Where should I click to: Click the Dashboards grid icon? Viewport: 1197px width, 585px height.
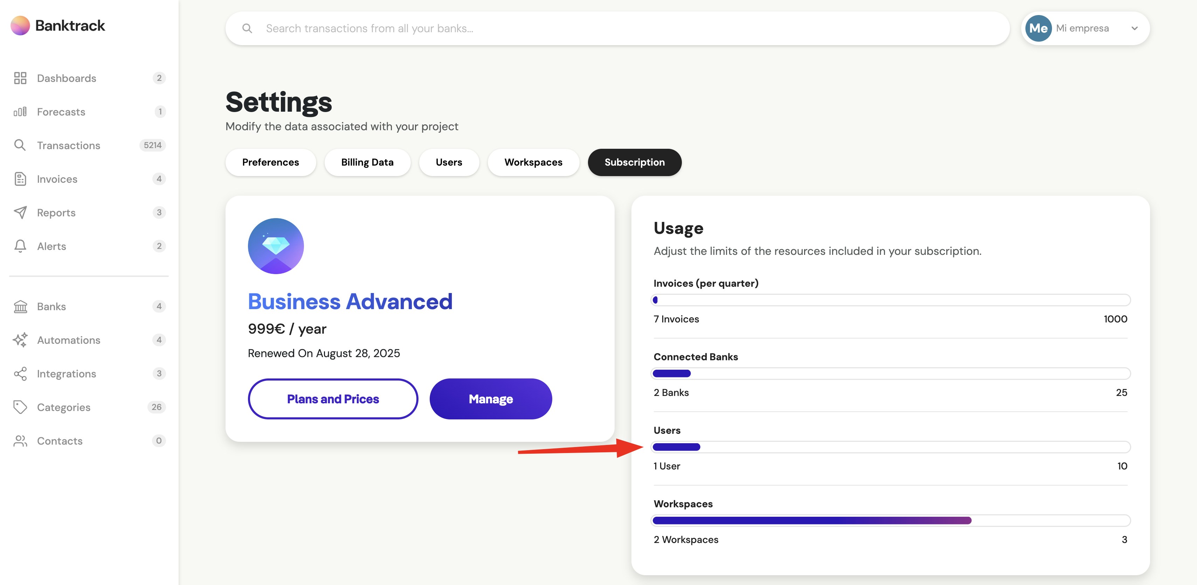coord(20,78)
